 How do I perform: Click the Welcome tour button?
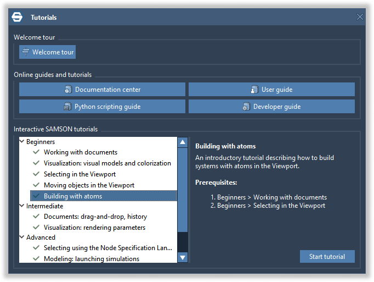47,52
